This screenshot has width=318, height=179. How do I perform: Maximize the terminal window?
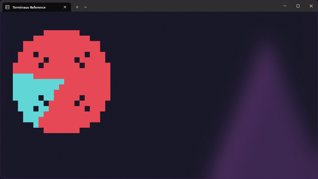click(x=298, y=6)
